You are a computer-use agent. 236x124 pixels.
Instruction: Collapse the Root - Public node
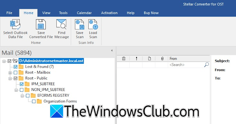[10, 79]
